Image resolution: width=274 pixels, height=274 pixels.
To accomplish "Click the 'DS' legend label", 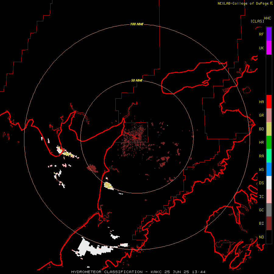I will click(261, 183).
